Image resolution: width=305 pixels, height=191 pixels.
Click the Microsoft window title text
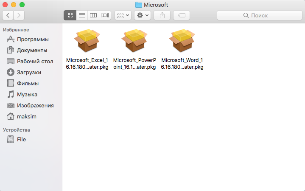click(x=156, y=5)
